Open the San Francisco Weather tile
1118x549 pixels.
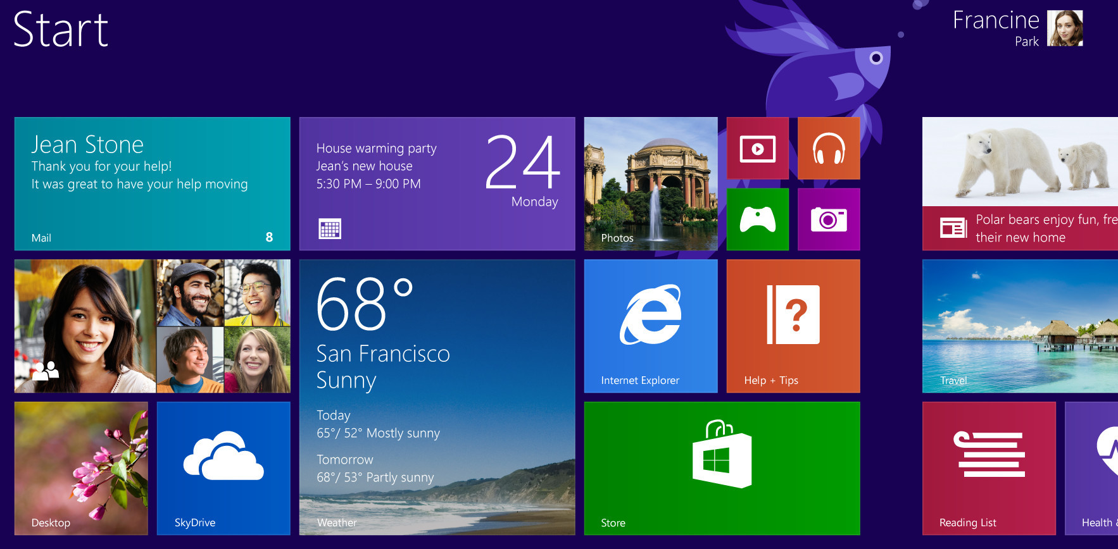437,397
